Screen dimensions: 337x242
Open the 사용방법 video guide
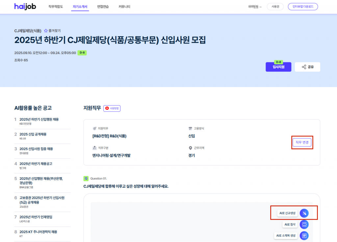point(112,108)
